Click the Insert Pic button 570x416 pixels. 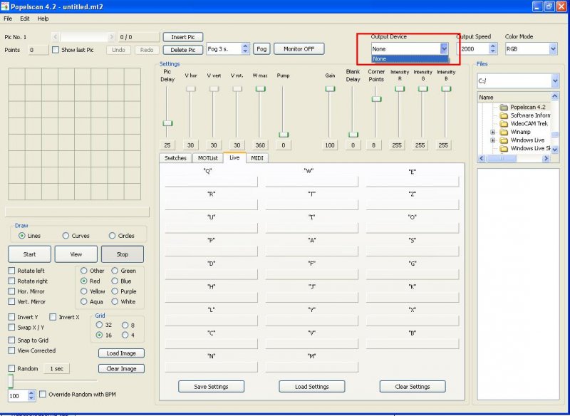(x=183, y=37)
